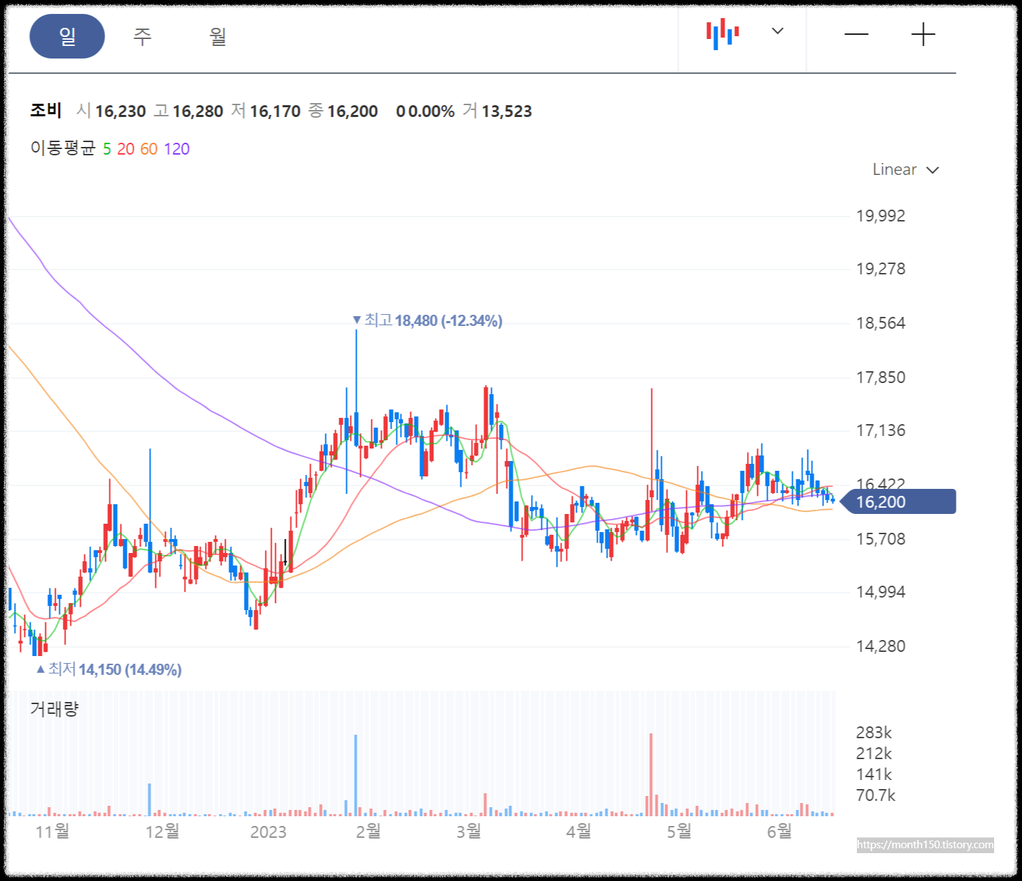Click the 조비 stock name
Image resolution: width=1022 pixels, height=881 pixels.
pyautogui.click(x=46, y=110)
